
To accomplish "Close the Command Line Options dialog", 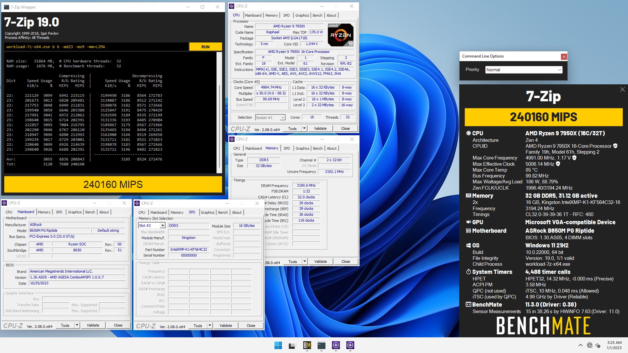I will (564, 57).
